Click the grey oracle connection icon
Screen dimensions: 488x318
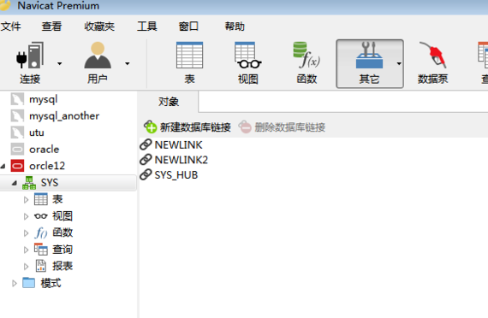[17, 150]
